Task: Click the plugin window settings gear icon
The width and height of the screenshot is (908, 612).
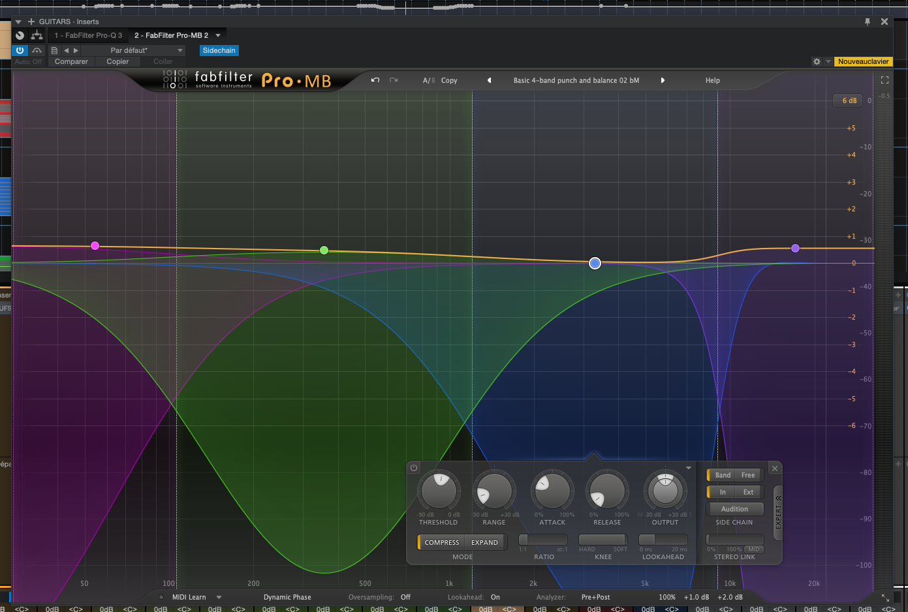Action: coord(816,61)
